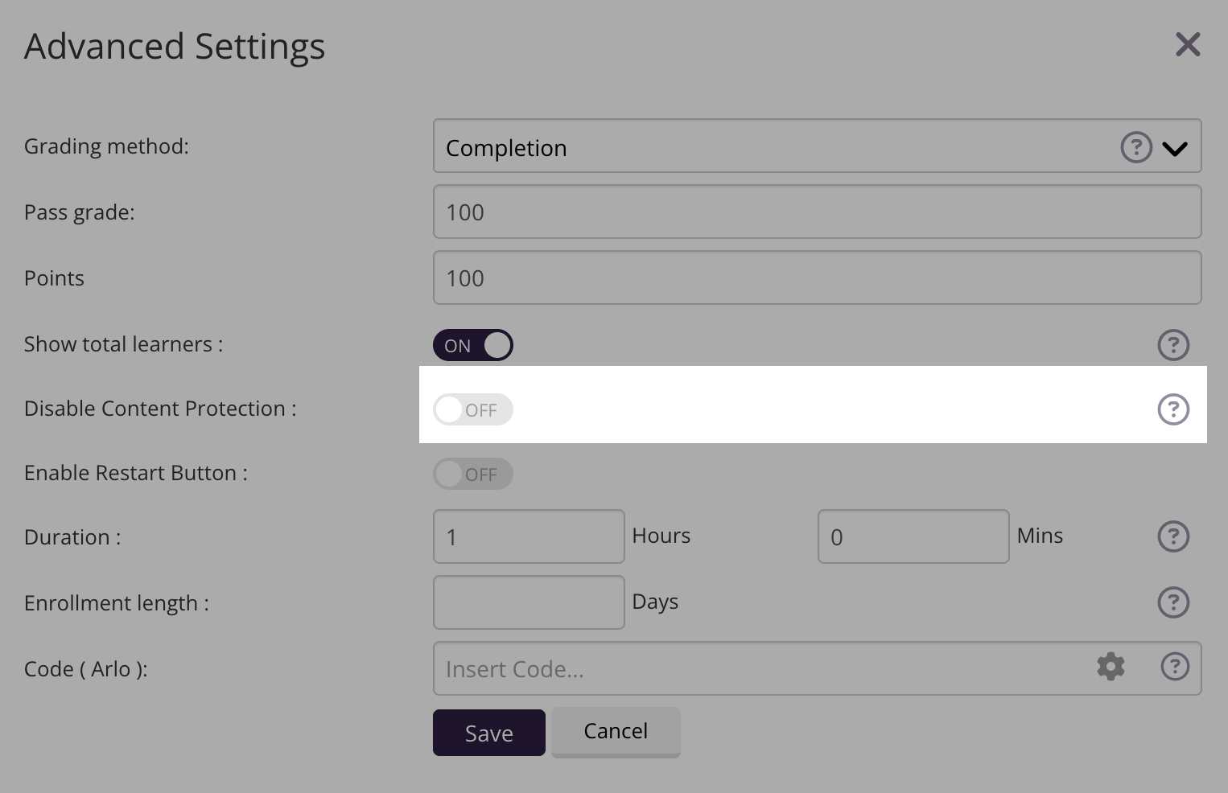This screenshot has height=793, width=1228.
Task: Click the Cancel button
Action: [x=616, y=731]
